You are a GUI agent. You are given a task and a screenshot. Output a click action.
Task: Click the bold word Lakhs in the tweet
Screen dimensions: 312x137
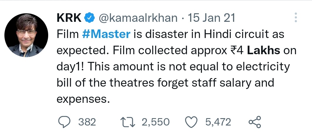[264, 50]
